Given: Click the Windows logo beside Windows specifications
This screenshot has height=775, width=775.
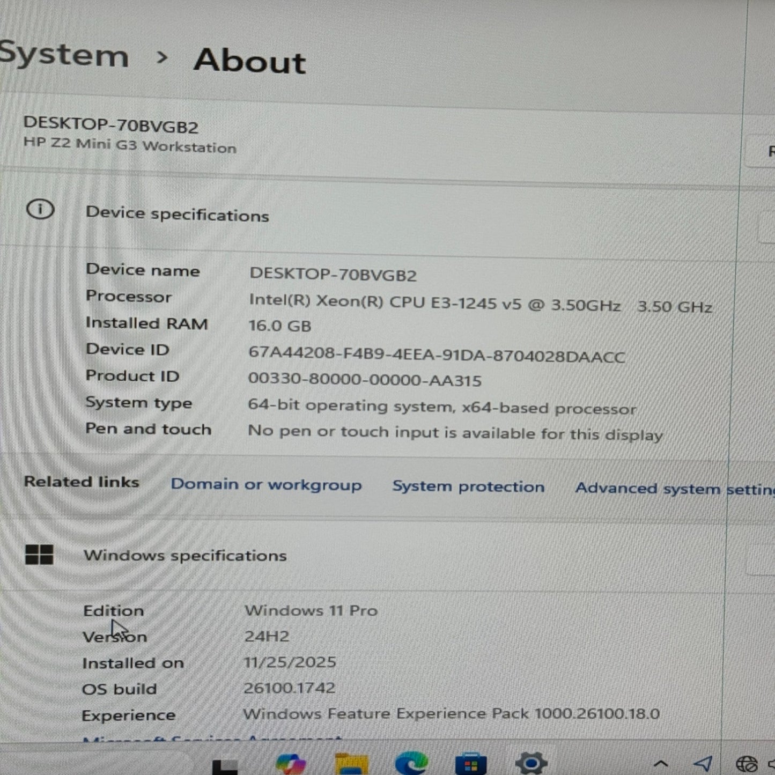Looking at the screenshot, I should coord(40,556).
